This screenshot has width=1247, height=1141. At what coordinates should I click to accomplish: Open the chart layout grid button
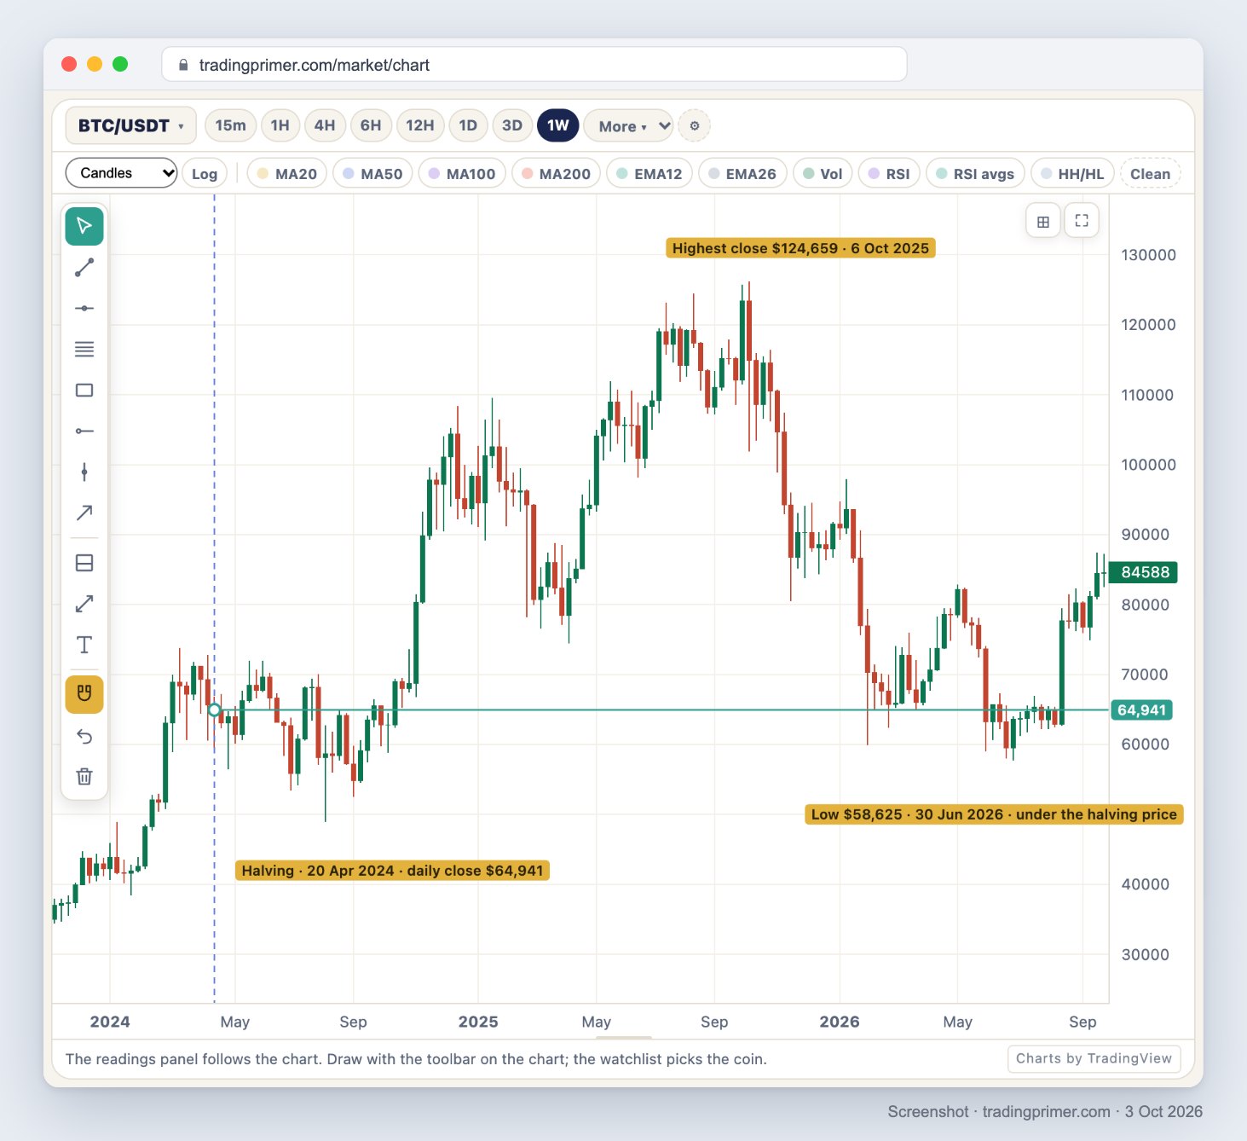click(x=1043, y=221)
